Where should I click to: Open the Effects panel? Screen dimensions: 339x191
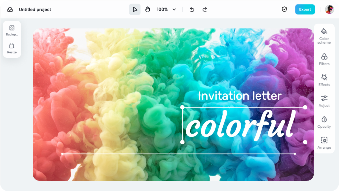click(324, 80)
